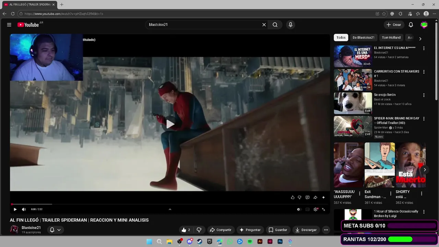This screenshot has height=247, width=439.
Task: Dislike the video from the player overlay
Action: click(299, 197)
